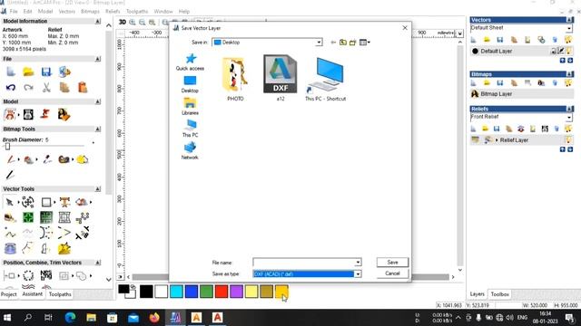
Task: Switch to the Assistant tab
Action: 33,294
